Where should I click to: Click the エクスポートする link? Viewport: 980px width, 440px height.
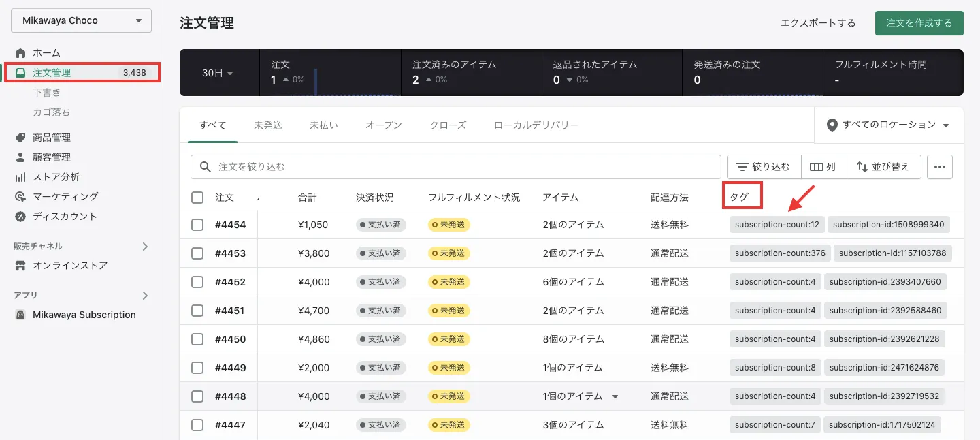click(x=818, y=23)
